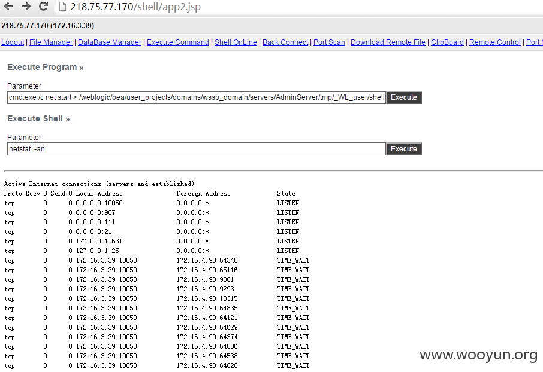
Task: Select the Execute Shell » heading
Action: pos(38,118)
